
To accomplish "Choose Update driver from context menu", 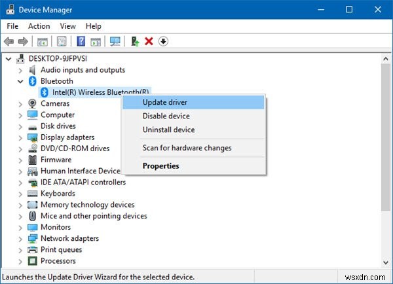I will (193, 103).
